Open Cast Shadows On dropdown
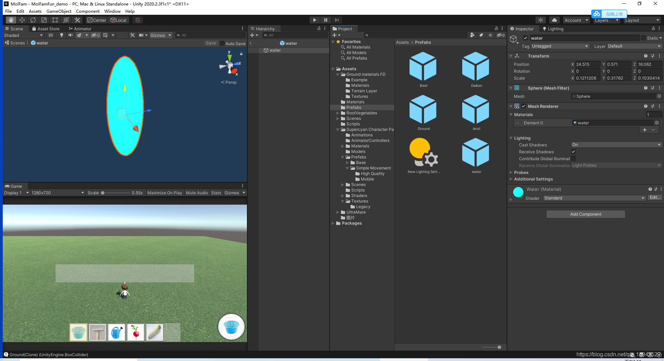Viewport: 664px width, 361px height. [616, 145]
